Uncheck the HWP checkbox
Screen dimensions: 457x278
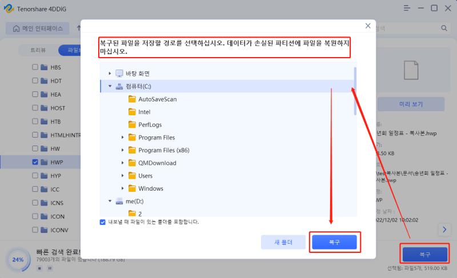coord(35,162)
